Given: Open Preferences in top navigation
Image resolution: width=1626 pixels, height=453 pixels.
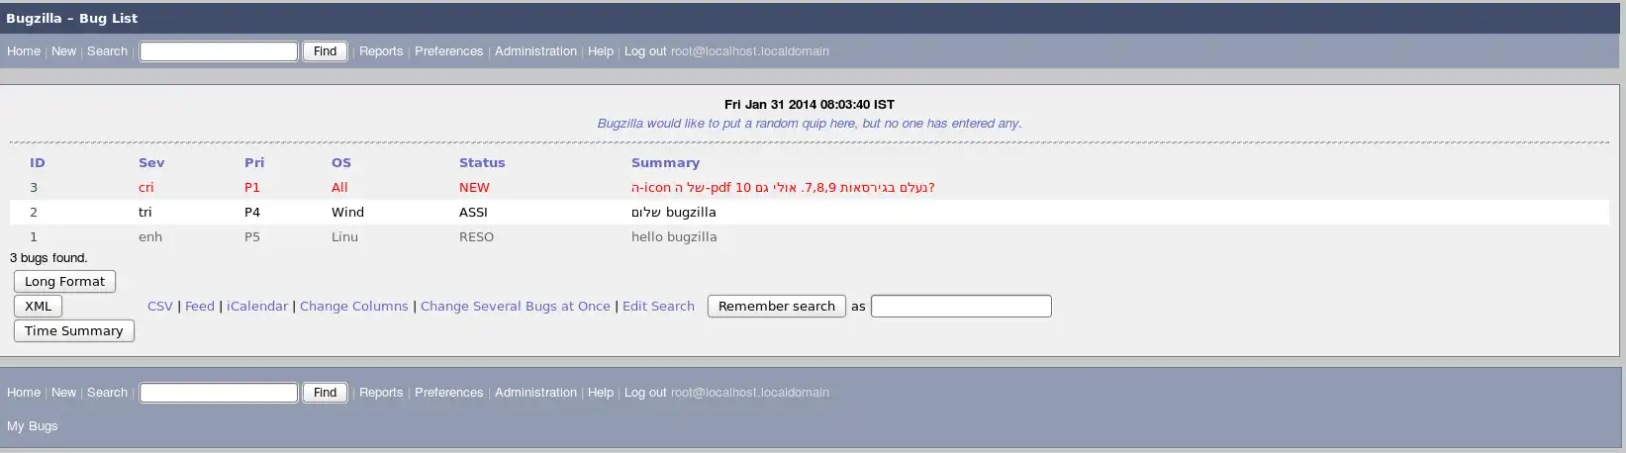Looking at the screenshot, I should (448, 51).
